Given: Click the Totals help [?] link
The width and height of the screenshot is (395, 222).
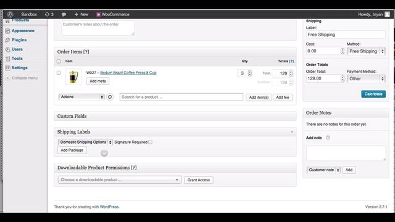Looking at the screenshot, I should coord(291,61).
